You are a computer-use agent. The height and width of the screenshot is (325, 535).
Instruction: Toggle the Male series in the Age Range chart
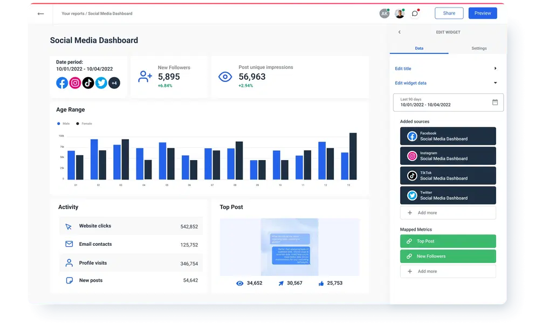(x=61, y=123)
